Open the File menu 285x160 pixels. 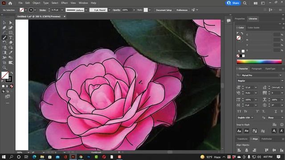click(20, 3)
